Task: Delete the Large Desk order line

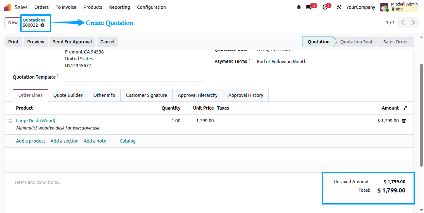Action: (404, 121)
